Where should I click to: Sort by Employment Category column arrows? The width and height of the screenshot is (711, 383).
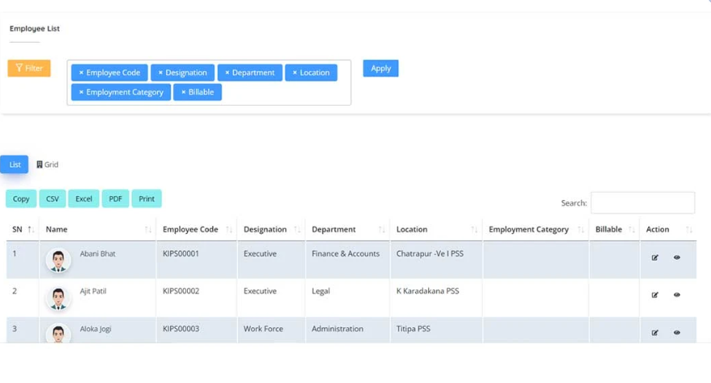click(x=581, y=230)
